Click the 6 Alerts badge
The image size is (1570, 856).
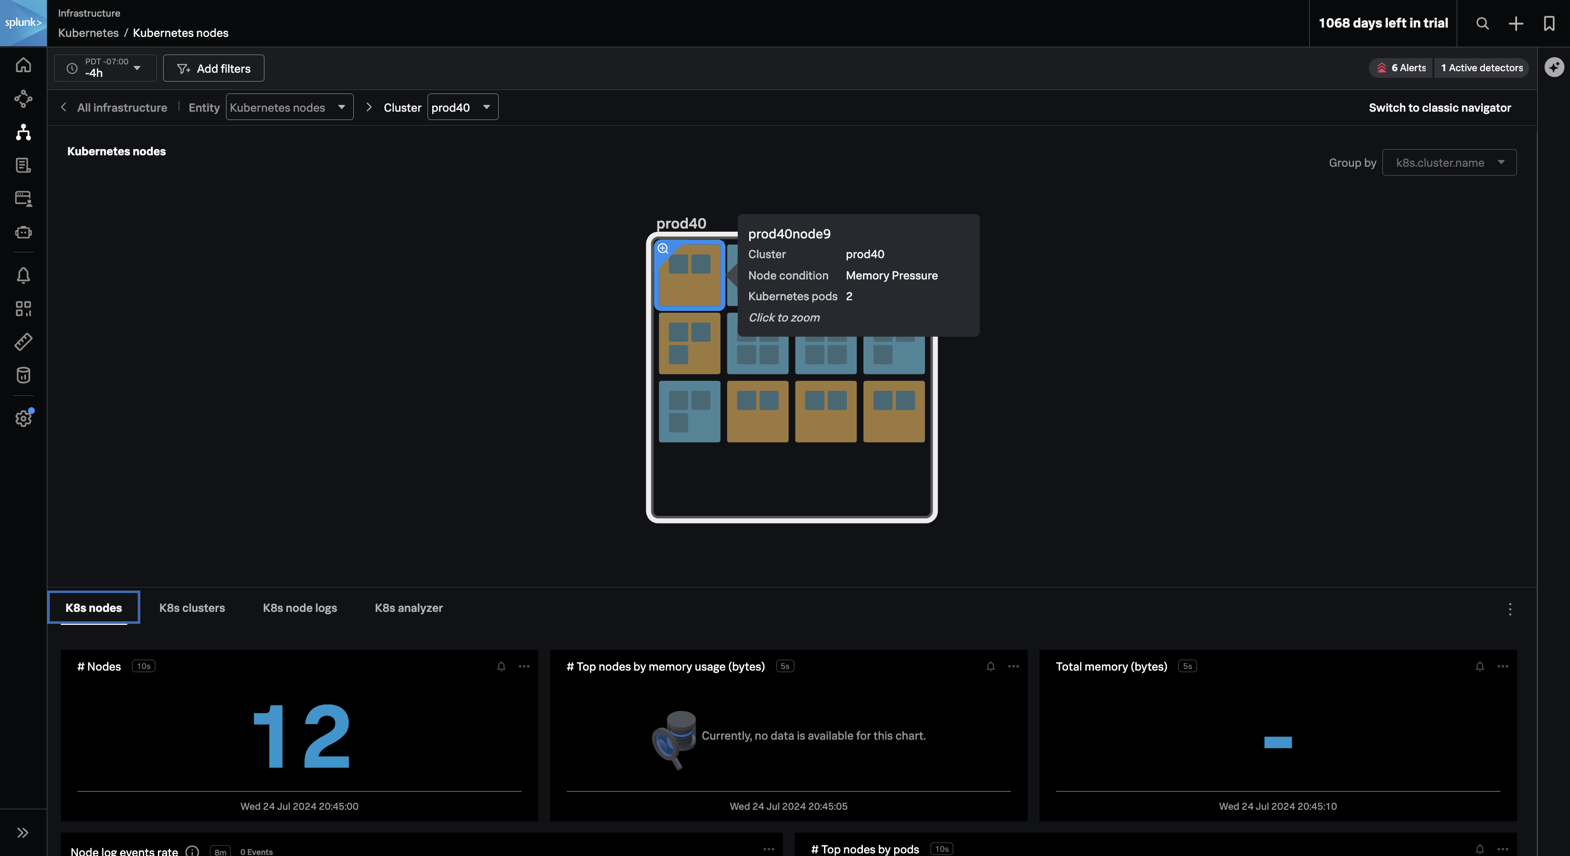pyautogui.click(x=1401, y=68)
